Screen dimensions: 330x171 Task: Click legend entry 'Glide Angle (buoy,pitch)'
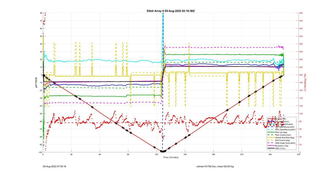coord(285,143)
